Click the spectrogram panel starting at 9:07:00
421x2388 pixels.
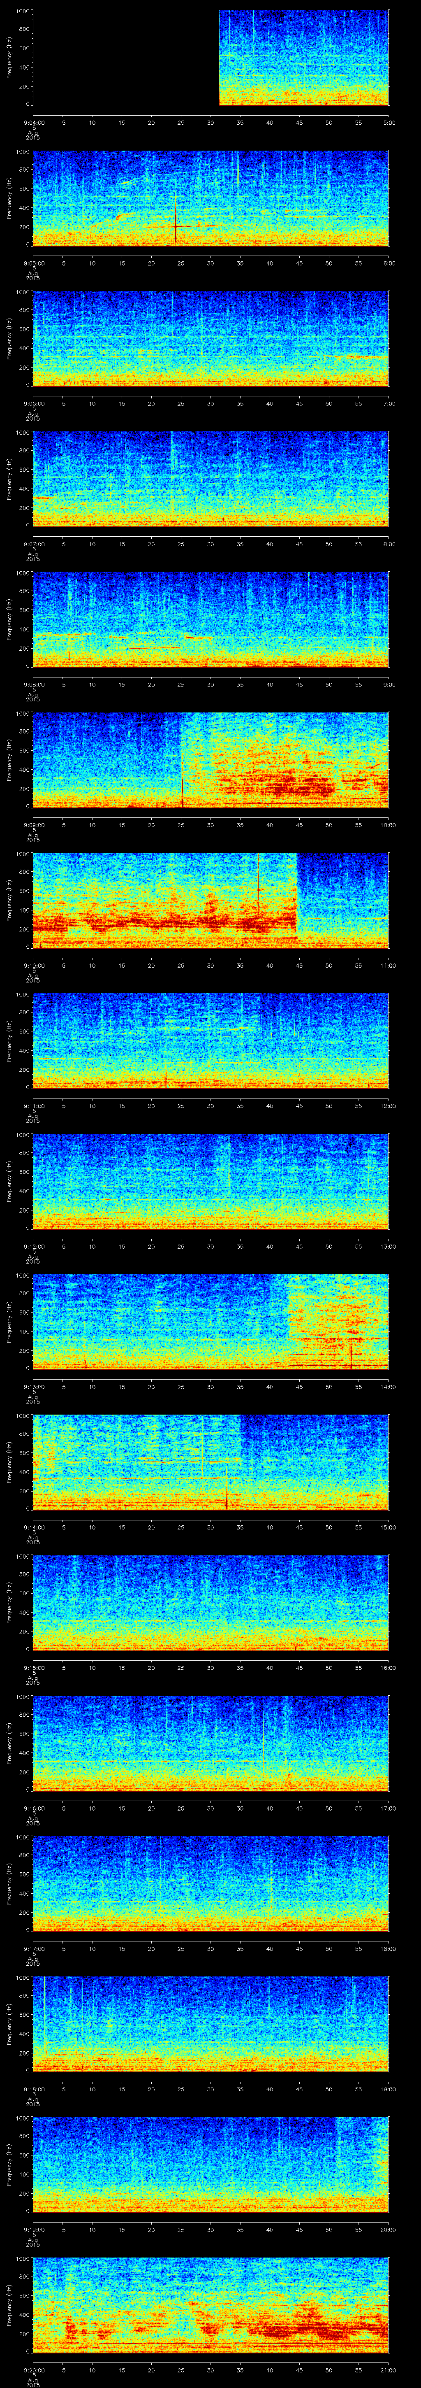[211, 478]
